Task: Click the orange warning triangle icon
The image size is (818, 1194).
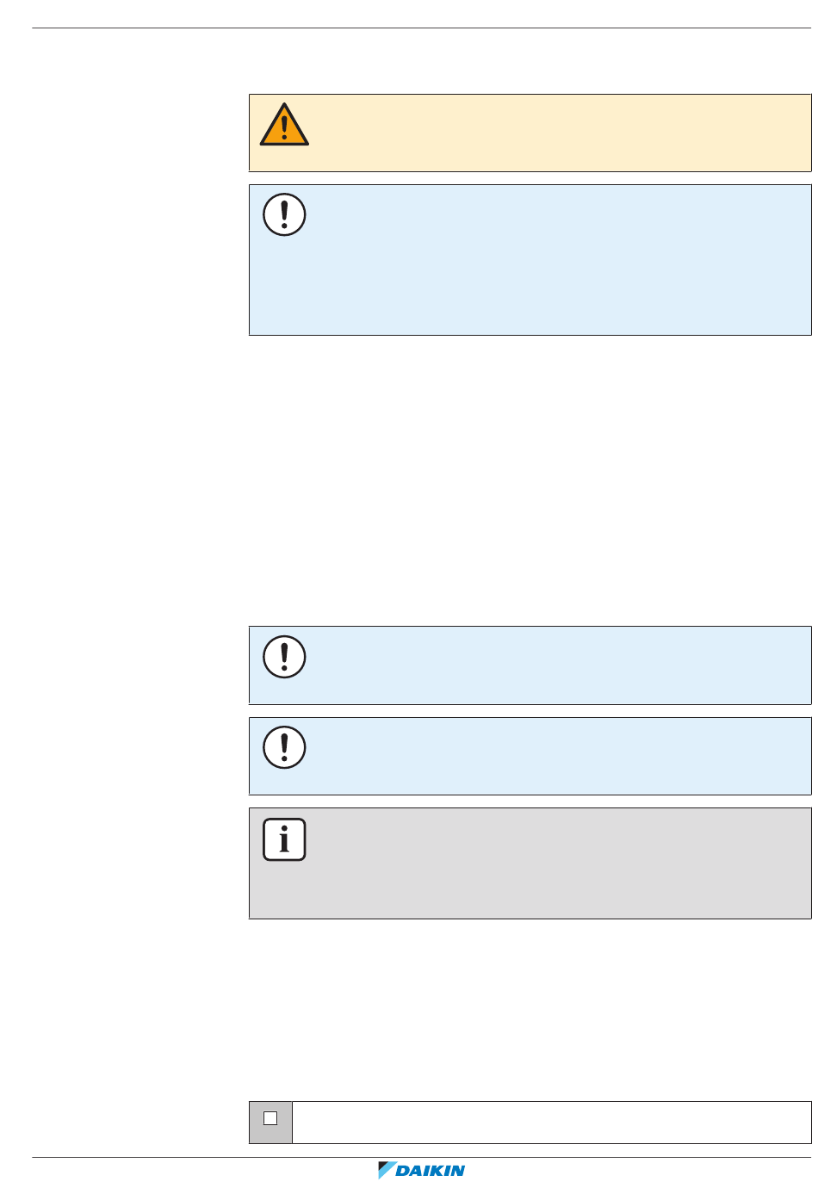Action: (x=284, y=125)
